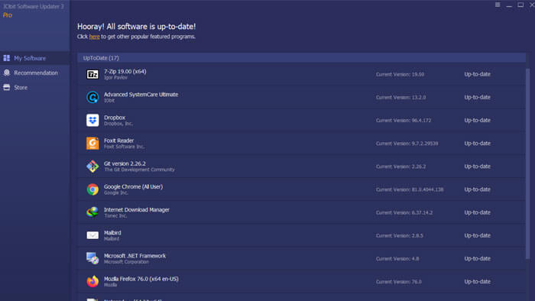Select the 7-Zip 19.00 (x64) title
Screen dimensions: 535x301
click(x=125, y=71)
